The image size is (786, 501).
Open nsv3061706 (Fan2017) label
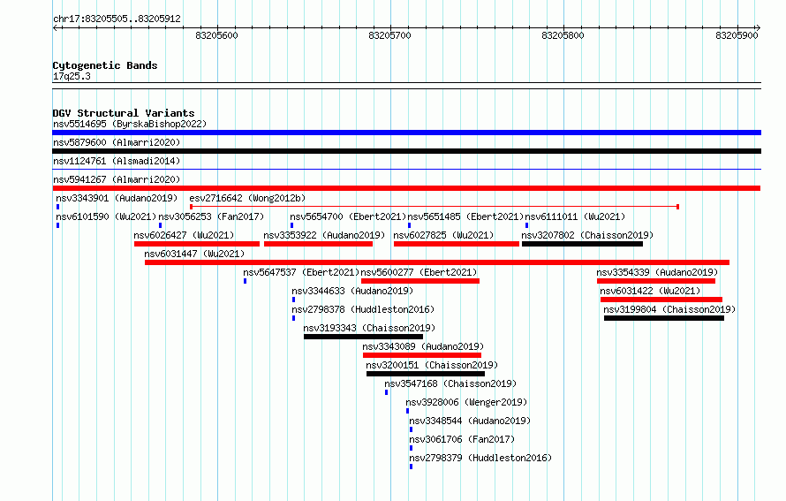tap(462, 439)
